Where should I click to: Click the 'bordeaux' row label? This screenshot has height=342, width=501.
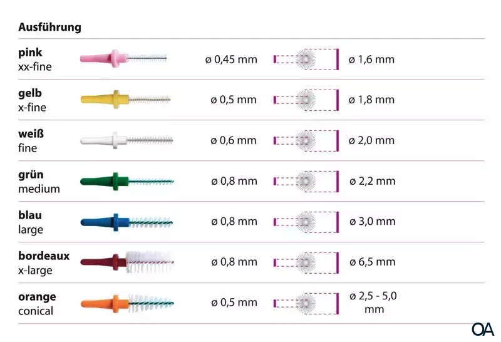(44, 256)
